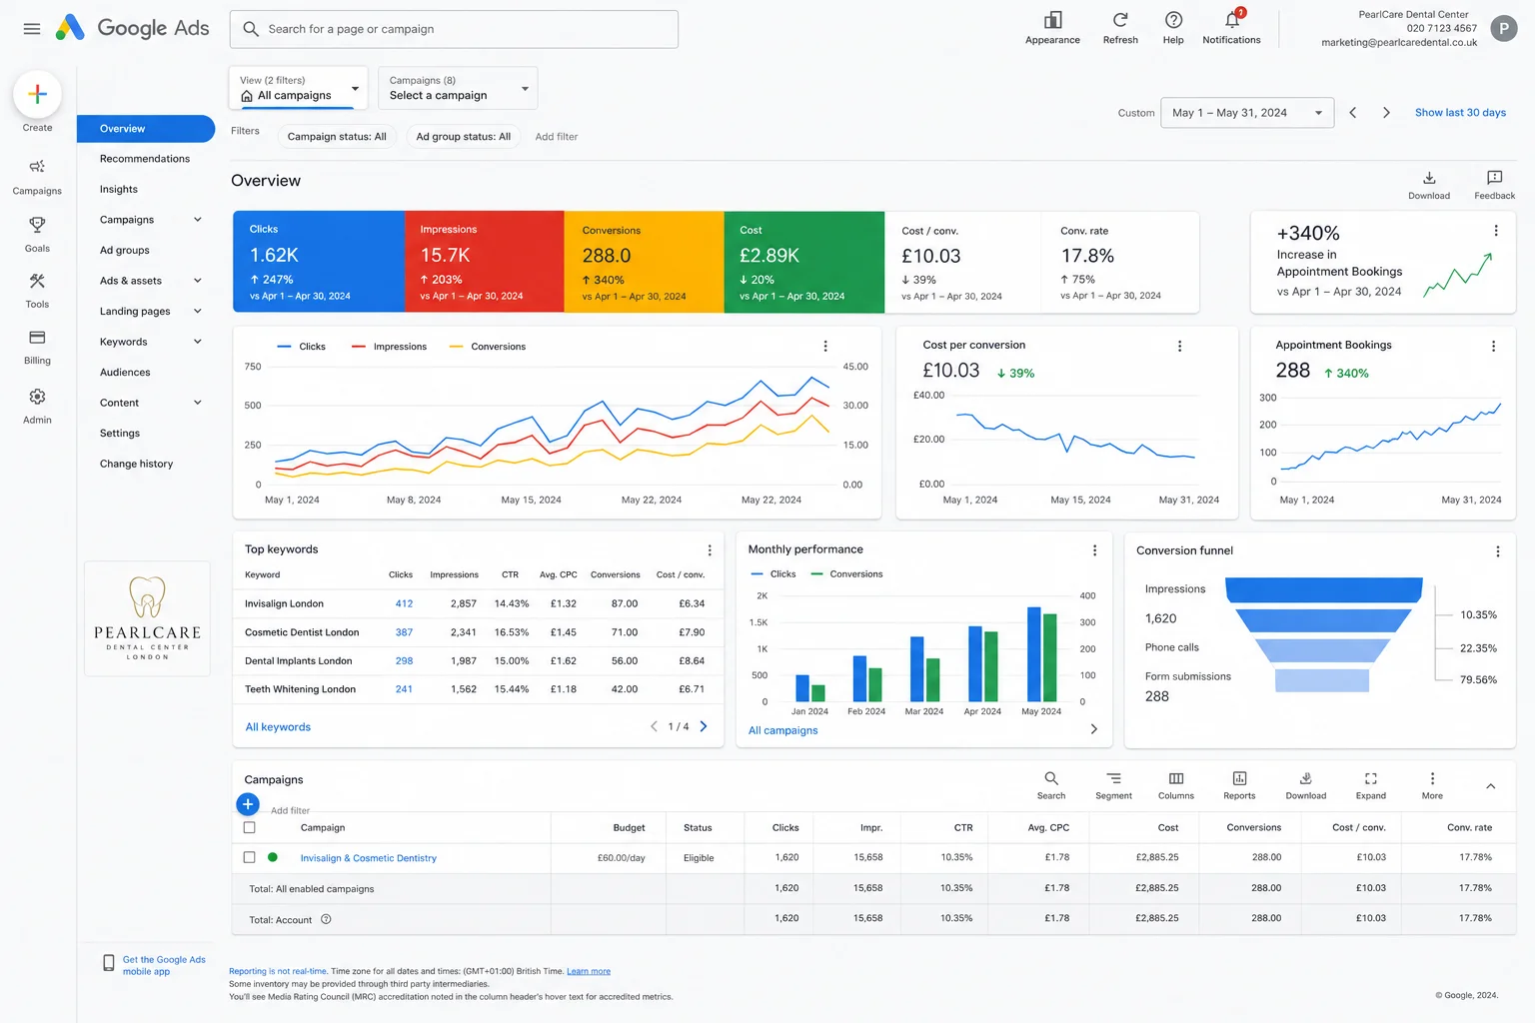1535x1023 pixels.
Task: Open Tools icon in left rail
Action: click(37, 281)
